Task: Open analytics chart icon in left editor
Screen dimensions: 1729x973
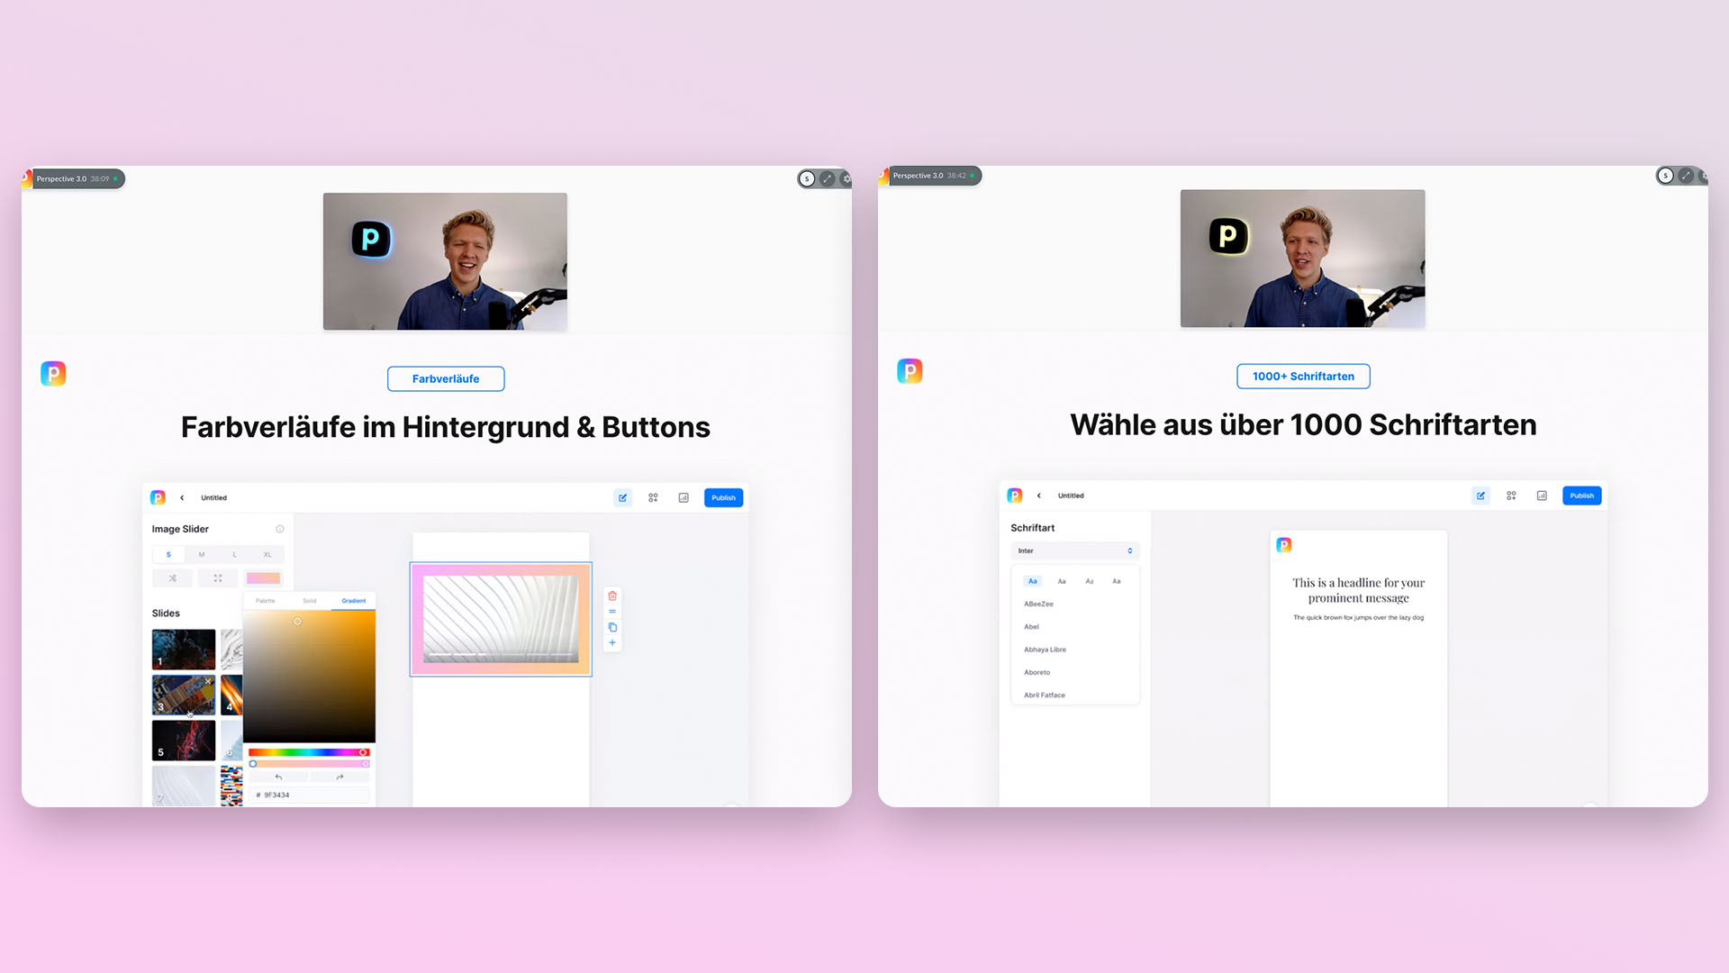Action: coord(683,497)
